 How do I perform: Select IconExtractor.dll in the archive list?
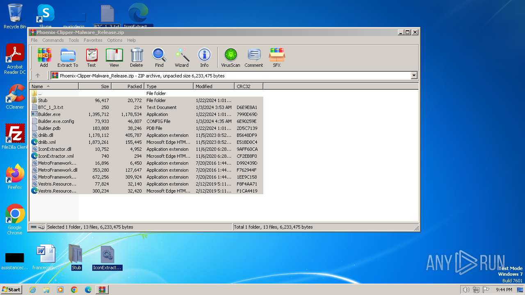(146, 149)
